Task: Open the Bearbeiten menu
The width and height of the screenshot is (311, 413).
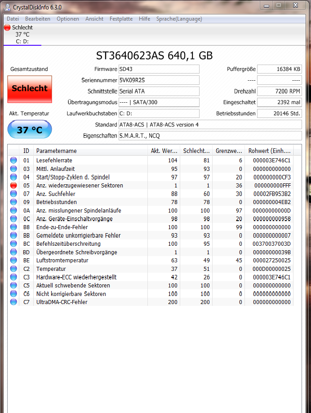Action: pyautogui.click(x=37, y=19)
